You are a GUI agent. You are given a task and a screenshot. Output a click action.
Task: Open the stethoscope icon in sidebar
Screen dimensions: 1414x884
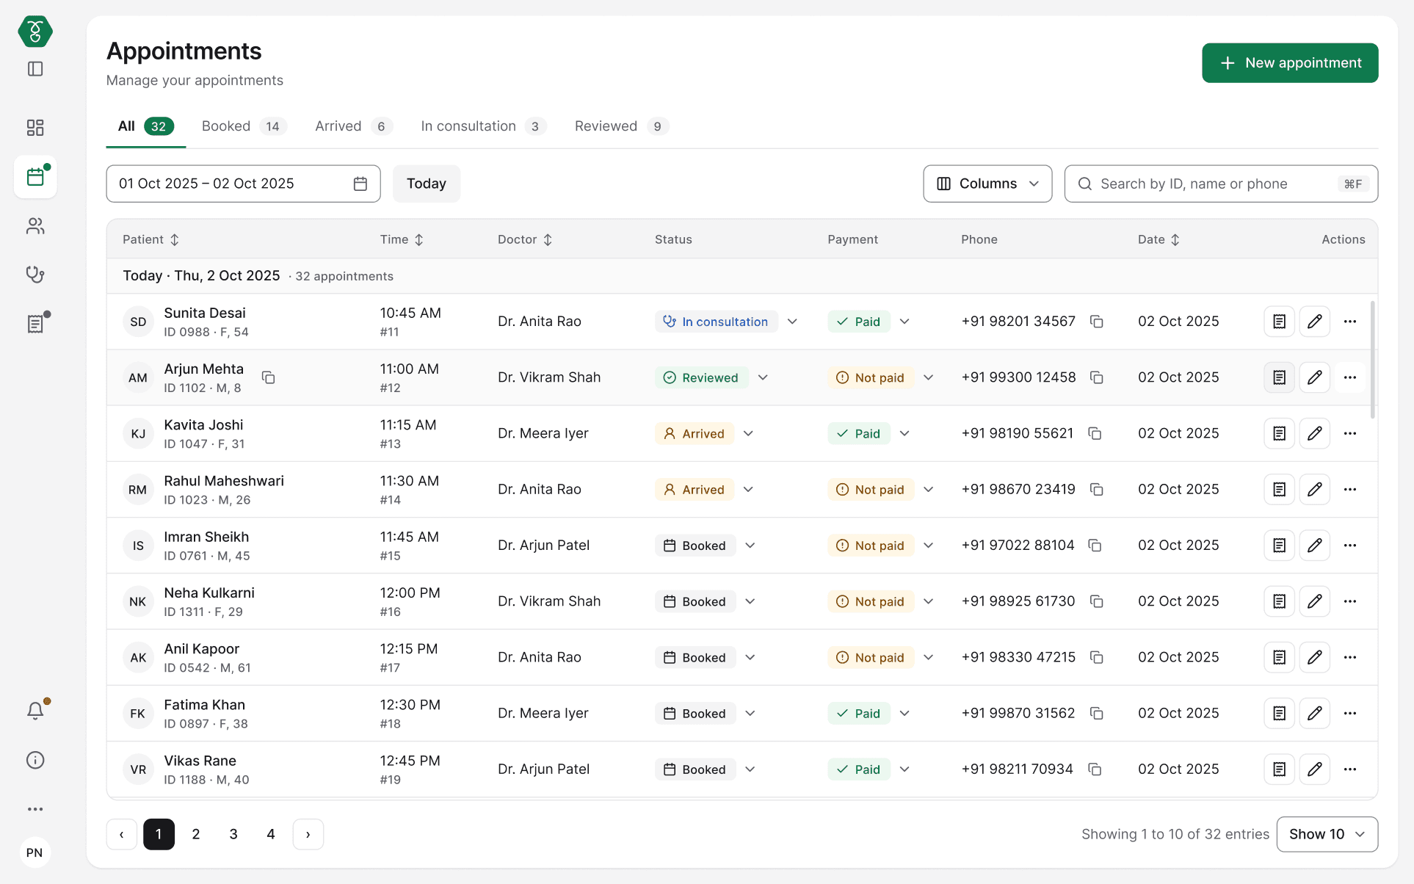(35, 275)
